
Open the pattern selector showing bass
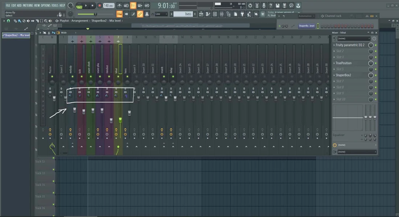[183, 14]
